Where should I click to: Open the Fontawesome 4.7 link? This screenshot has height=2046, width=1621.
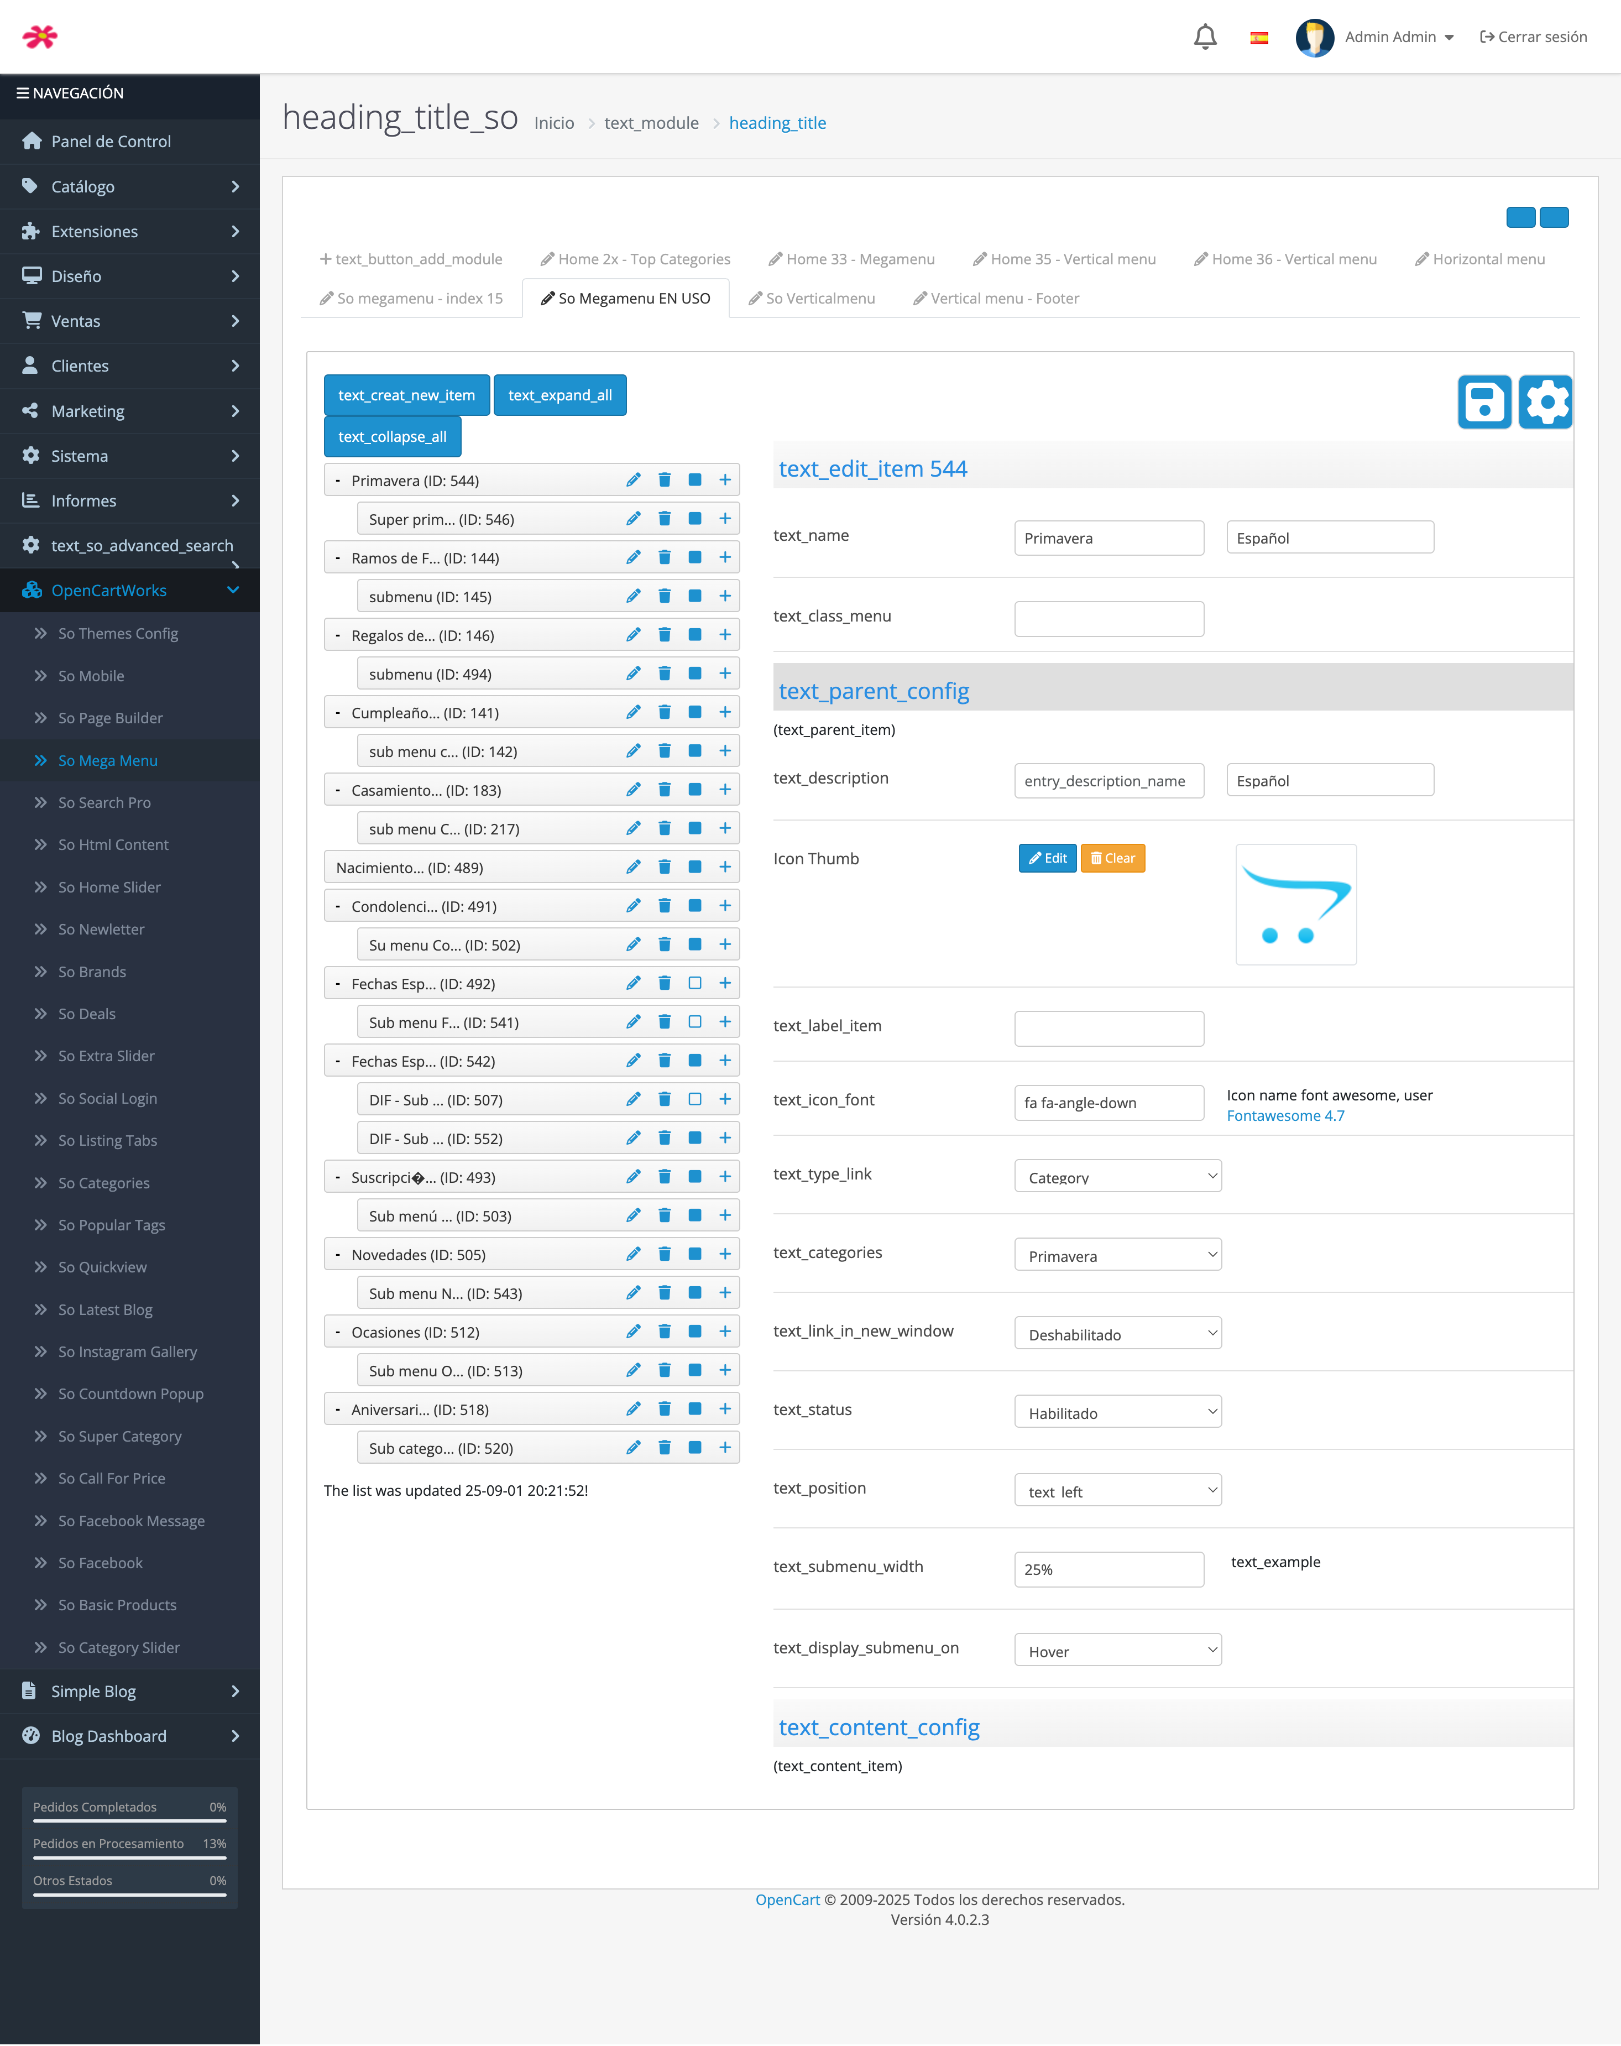[x=1285, y=1116]
